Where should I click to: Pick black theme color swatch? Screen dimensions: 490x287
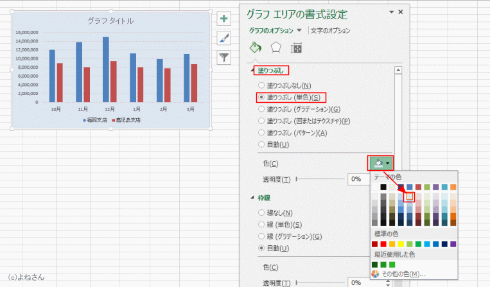pyautogui.click(x=383, y=187)
